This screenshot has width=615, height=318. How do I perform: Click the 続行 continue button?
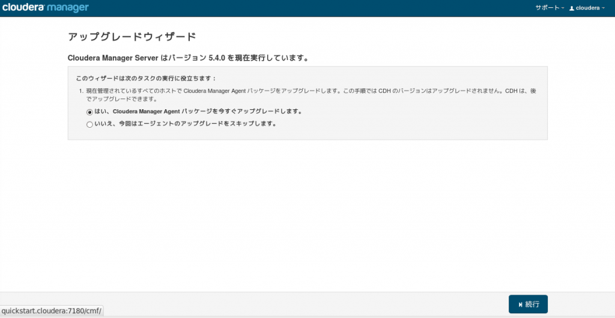tap(528, 304)
